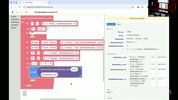Switch to the Main Goal tab
Screen dimensions: 178x100
[x=111, y=24]
